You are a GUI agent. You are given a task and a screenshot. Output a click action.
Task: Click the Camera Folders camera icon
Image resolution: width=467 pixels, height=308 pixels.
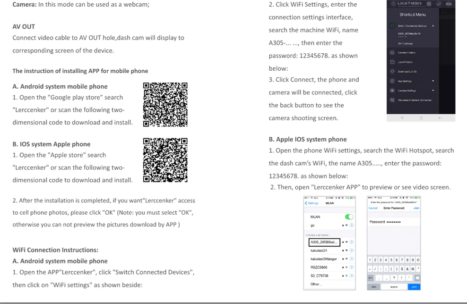392,53
